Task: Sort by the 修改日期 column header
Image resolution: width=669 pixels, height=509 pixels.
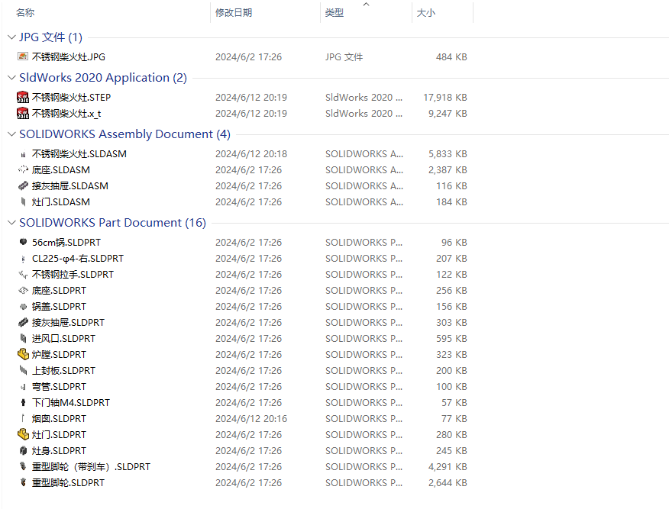Action: tap(234, 13)
